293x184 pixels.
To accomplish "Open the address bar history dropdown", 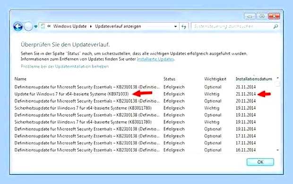I will (x=175, y=26).
